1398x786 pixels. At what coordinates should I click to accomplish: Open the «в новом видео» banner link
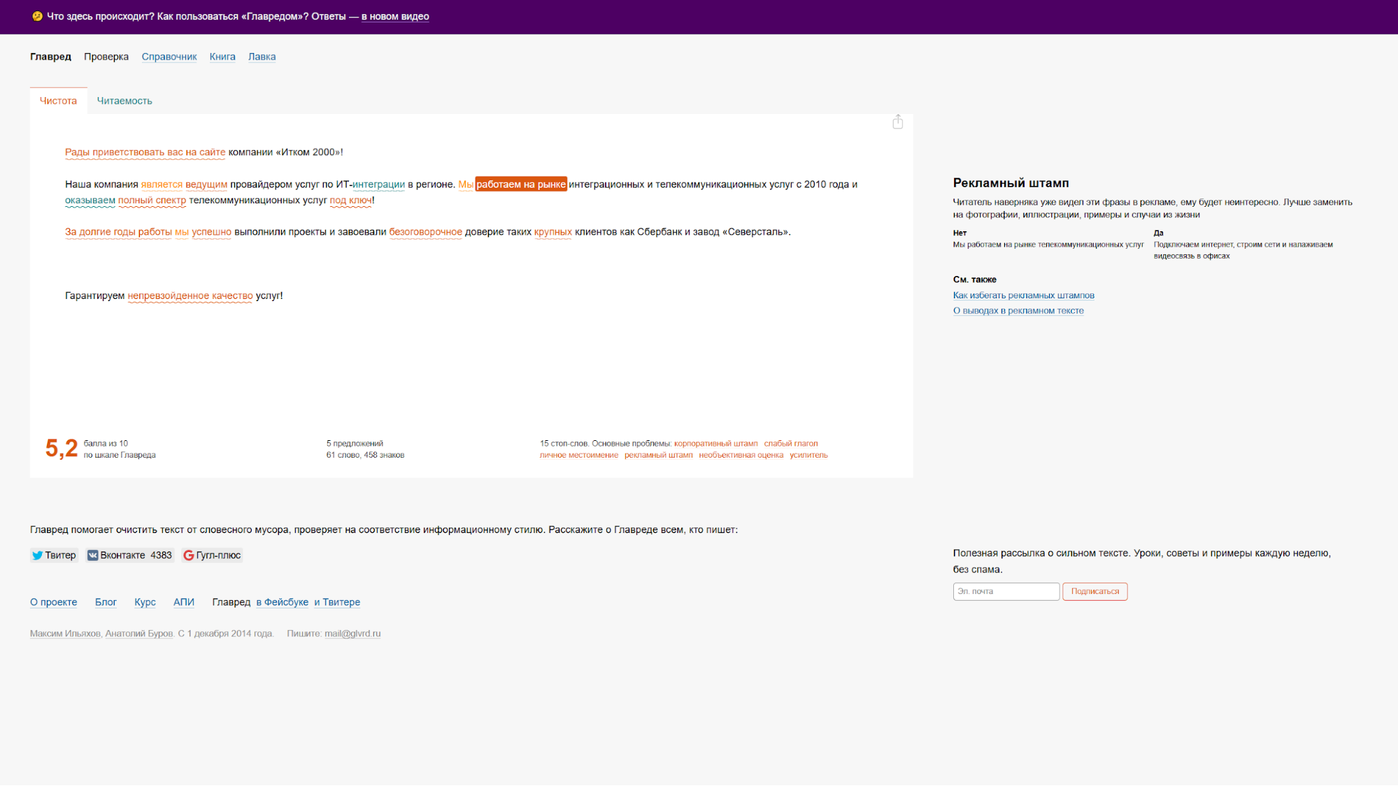tap(395, 17)
